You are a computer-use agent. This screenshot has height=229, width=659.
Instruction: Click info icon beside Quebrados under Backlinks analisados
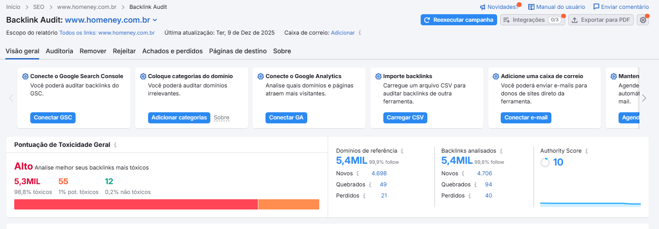pyautogui.click(x=475, y=185)
